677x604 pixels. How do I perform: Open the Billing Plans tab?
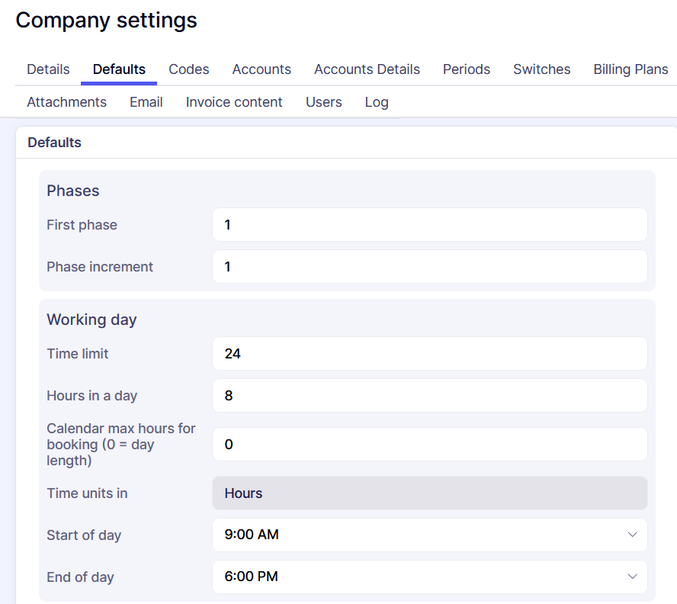tap(630, 69)
